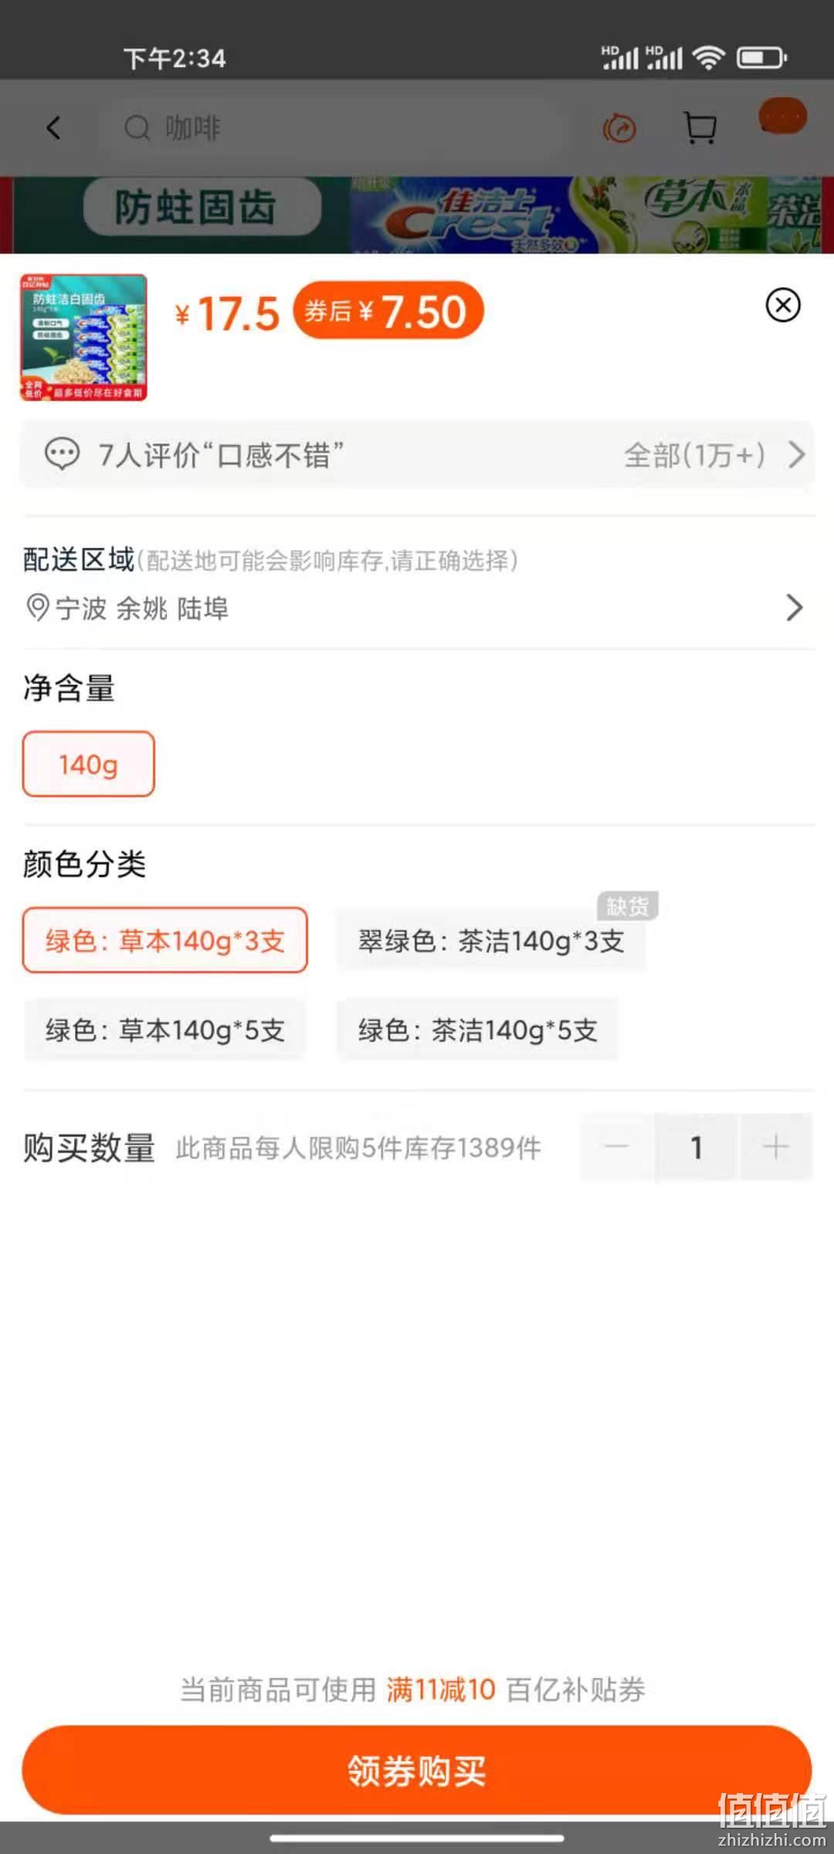834x1854 pixels.
Task: Tap the product thumbnail image
Action: coord(83,338)
